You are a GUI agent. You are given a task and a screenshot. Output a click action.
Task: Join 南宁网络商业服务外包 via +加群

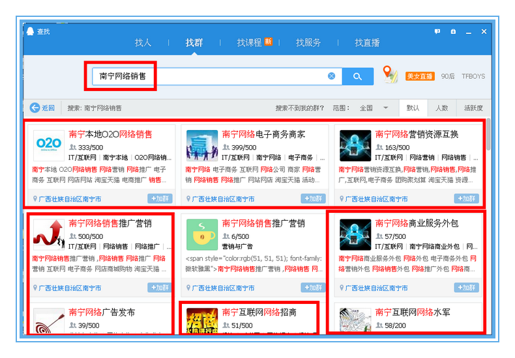466,288
